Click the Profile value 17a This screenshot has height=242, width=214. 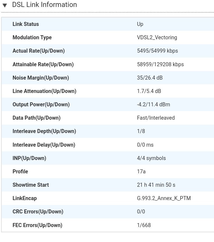pyautogui.click(x=141, y=171)
